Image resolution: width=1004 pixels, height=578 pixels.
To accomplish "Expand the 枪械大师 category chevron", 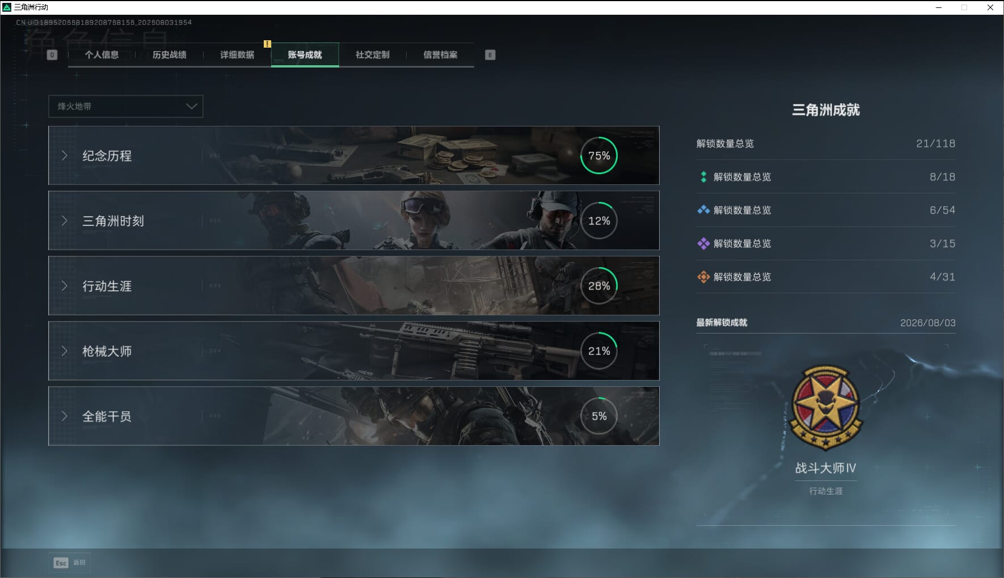I will [x=65, y=351].
